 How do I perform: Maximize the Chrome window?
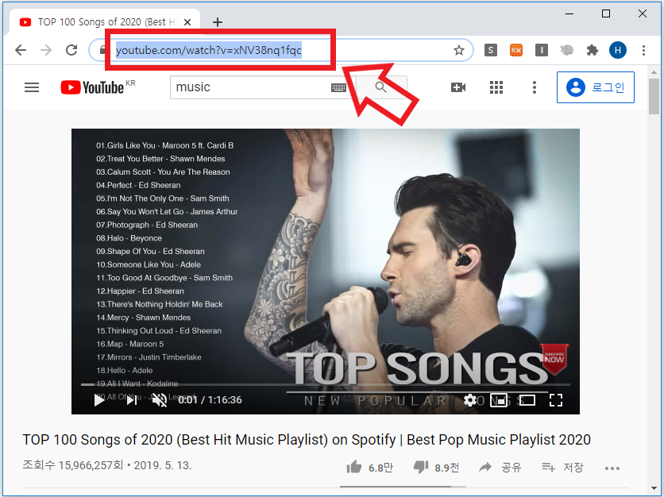tap(606, 13)
